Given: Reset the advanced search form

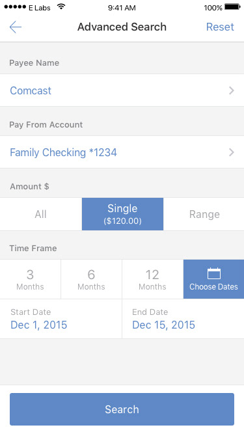Looking at the screenshot, I should point(220,27).
